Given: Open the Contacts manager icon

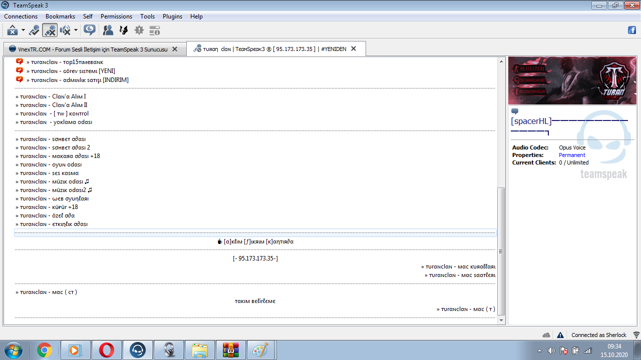Looking at the screenshot, I should 108,30.
